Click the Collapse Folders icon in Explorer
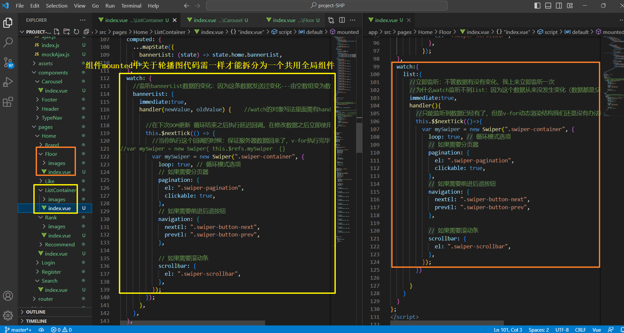 click(x=86, y=32)
